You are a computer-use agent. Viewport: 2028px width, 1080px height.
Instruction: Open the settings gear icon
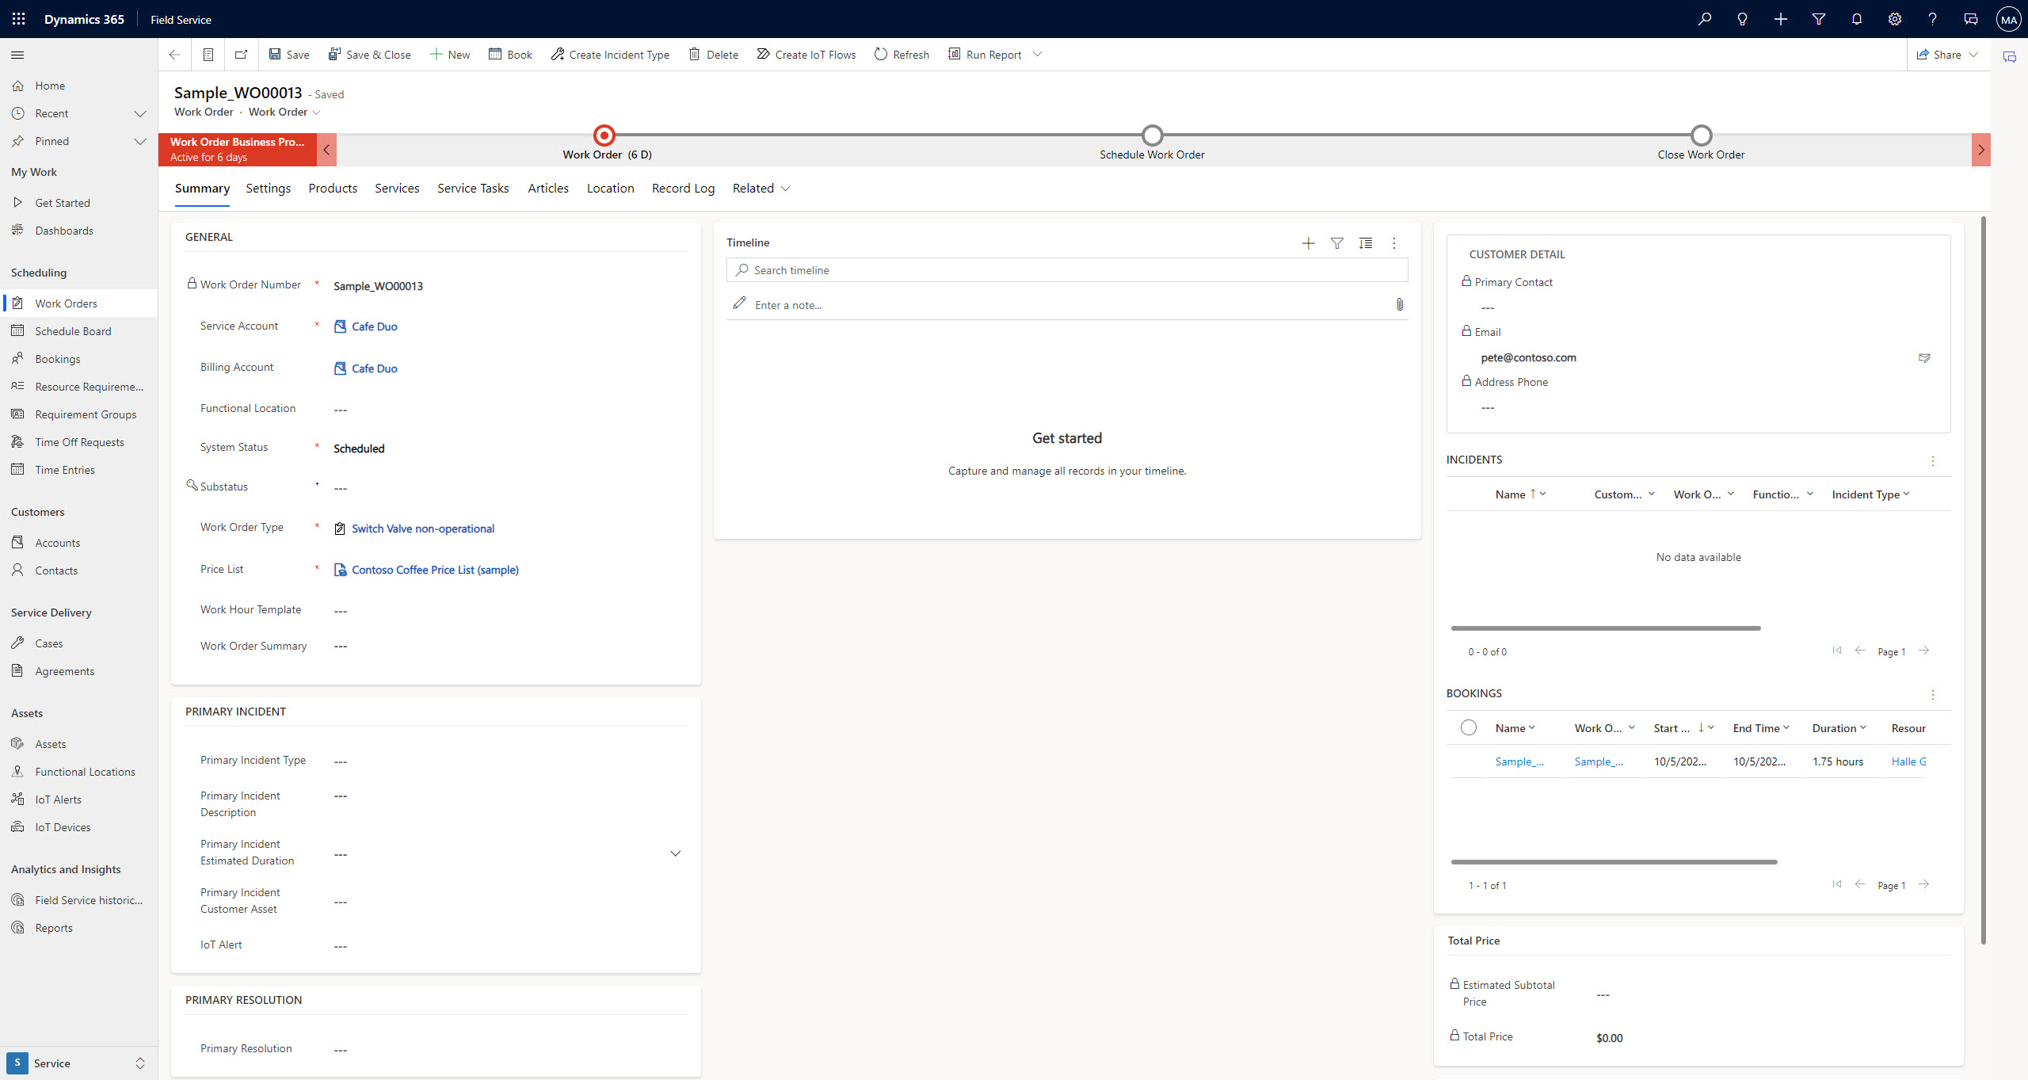click(1894, 19)
